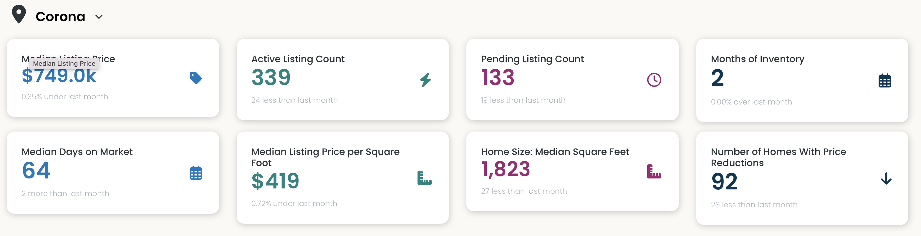Click the location pin icon beside Corona
921x236 pixels.
click(19, 14)
